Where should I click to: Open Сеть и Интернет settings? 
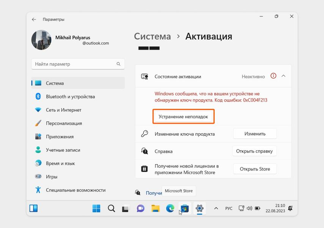click(x=78, y=110)
